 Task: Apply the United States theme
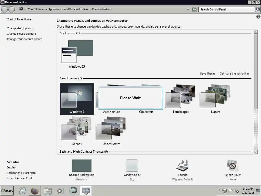(x=111, y=131)
